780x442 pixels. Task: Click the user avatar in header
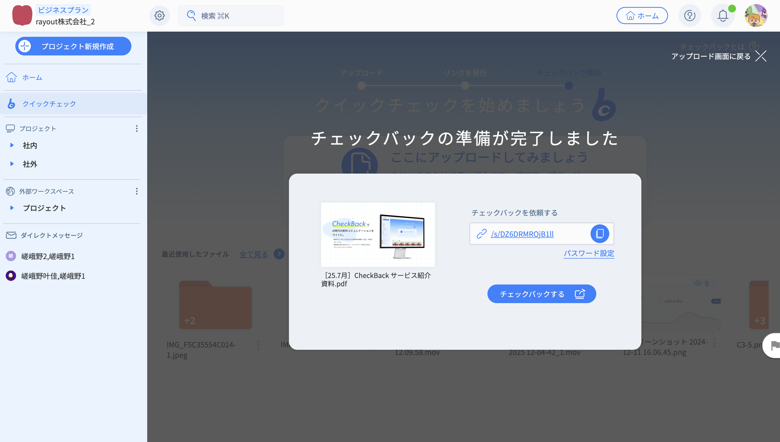tap(756, 16)
